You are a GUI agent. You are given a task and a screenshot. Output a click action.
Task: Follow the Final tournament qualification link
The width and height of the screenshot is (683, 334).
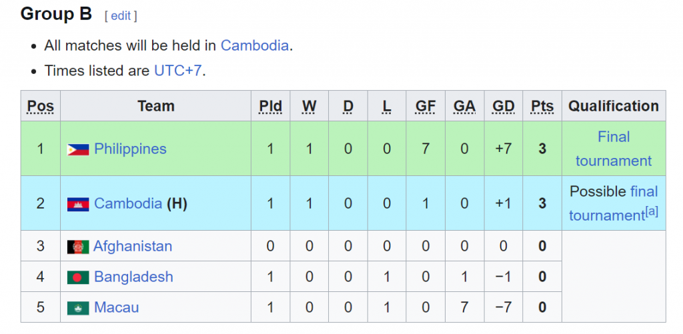(x=614, y=149)
